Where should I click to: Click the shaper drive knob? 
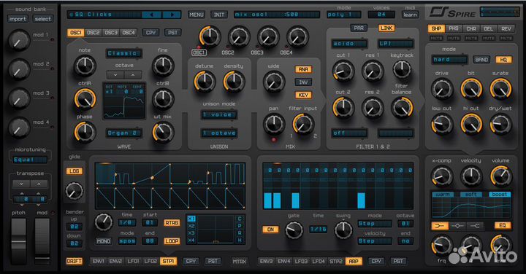[x=441, y=89]
